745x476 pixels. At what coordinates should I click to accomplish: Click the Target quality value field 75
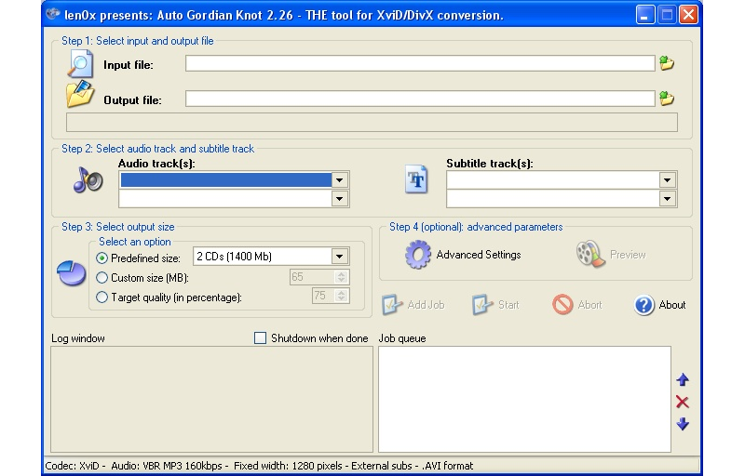pyautogui.click(x=323, y=296)
